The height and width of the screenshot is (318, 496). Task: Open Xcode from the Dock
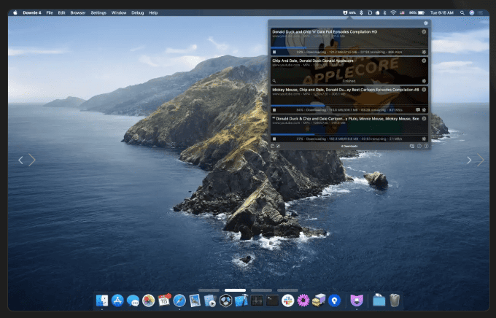(241, 300)
